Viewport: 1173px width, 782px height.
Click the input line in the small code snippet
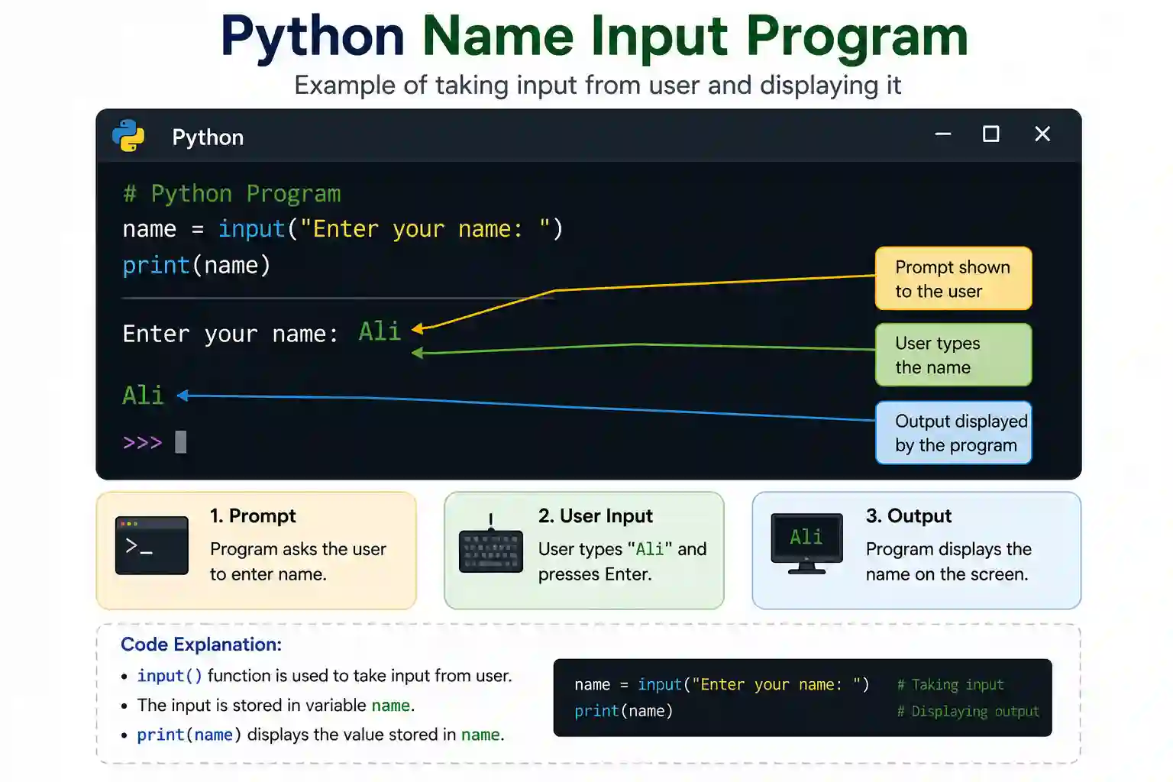coord(722,685)
